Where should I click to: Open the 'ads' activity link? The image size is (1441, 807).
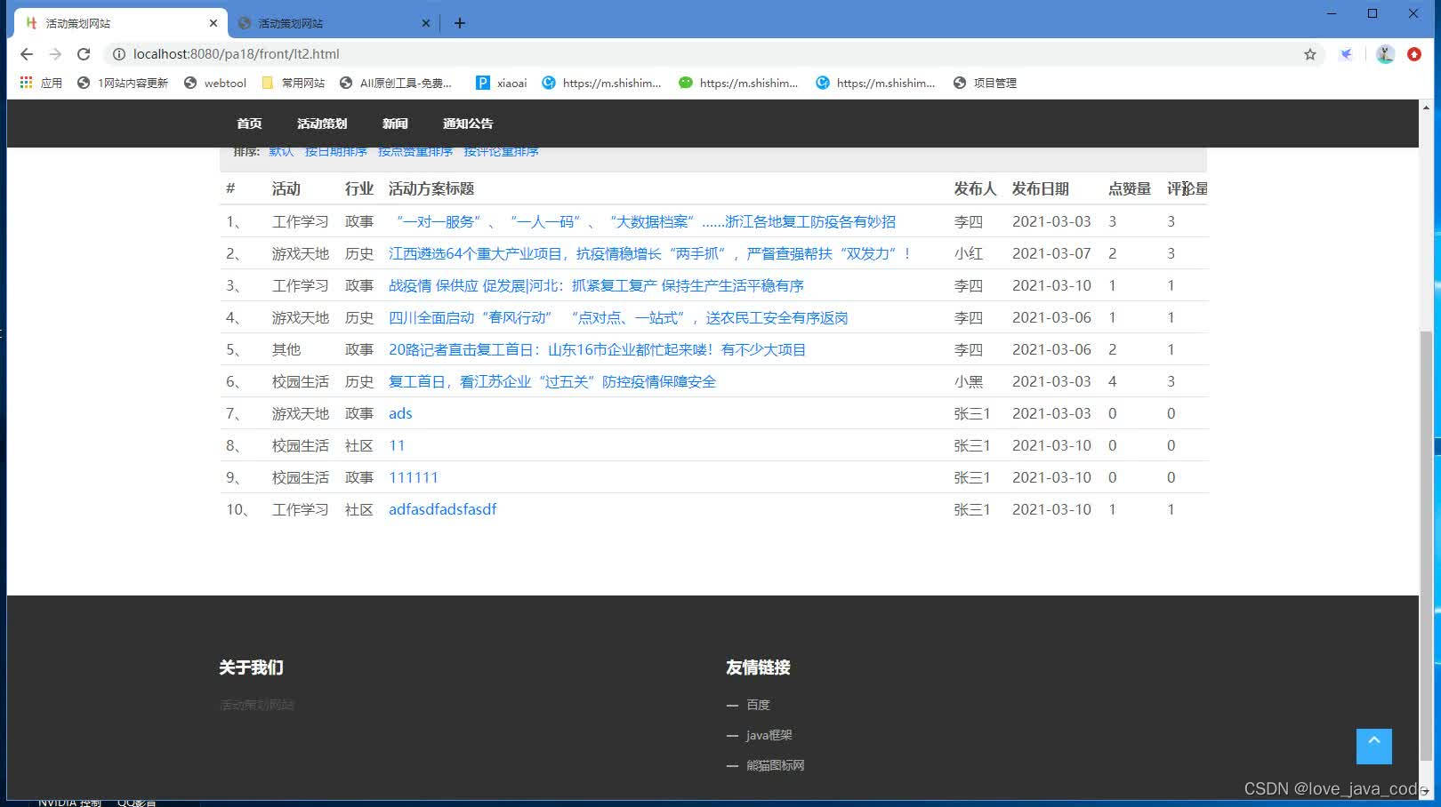400,413
